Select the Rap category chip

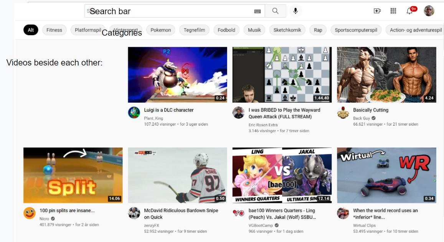(318, 30)
